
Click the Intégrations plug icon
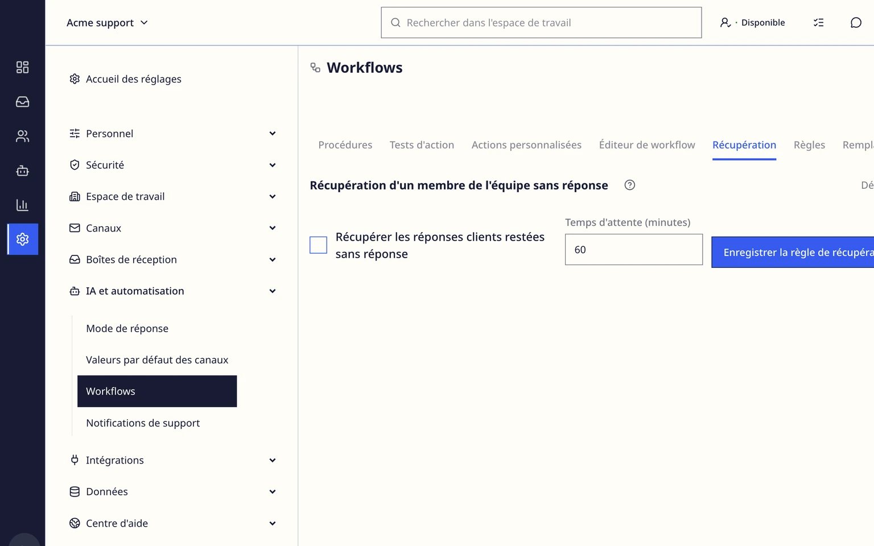tap(75, 460)
